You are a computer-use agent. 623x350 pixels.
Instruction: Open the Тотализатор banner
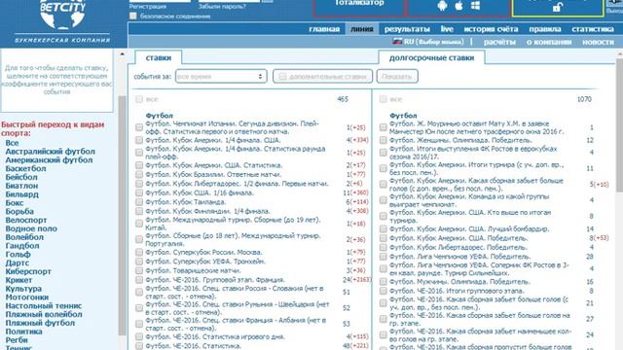click(x=359, y=7)
